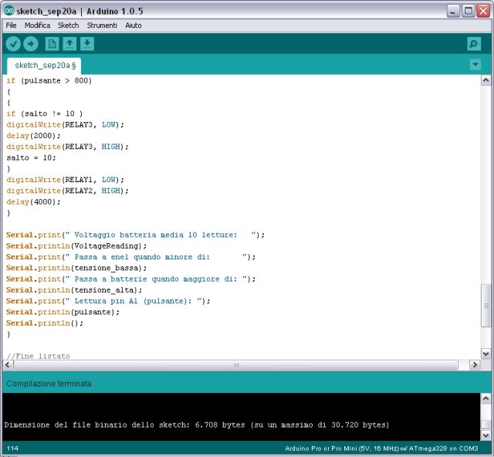This screenshot has height=457, width=494.
Task: Open the tab menu dropdown arrow
Action: [475, 65]
